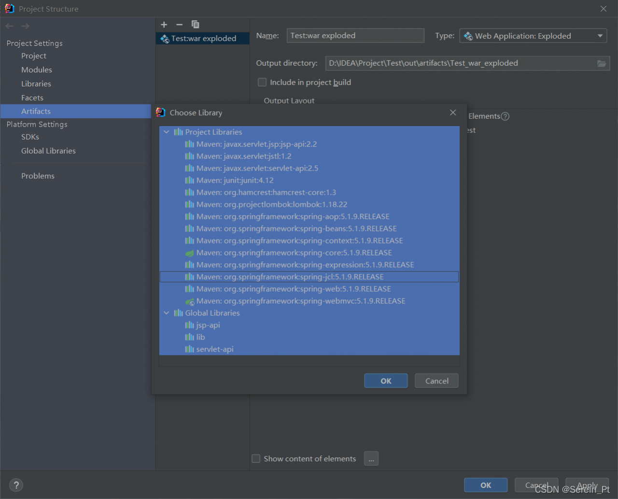
Task: Open the artifact Type dropdown
Action: tap(533, 36)
